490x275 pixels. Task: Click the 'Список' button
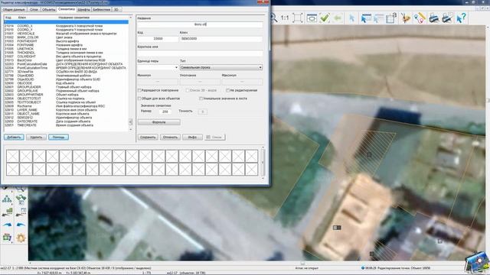(214, 137)
